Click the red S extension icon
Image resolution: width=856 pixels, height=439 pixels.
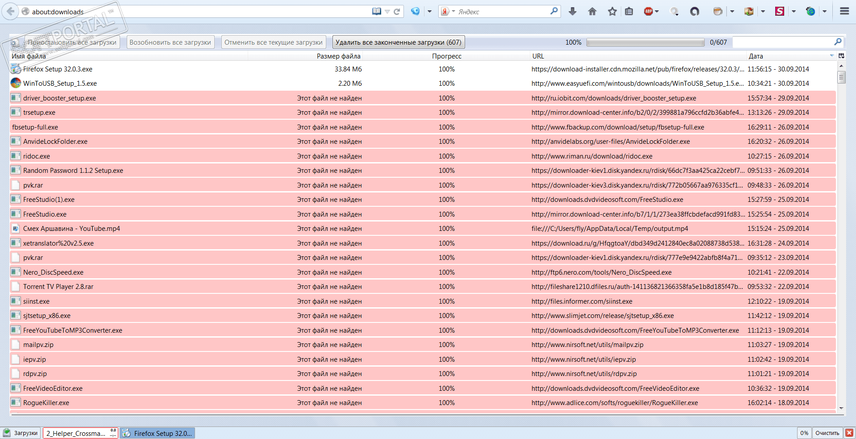(x=780, y=12)
